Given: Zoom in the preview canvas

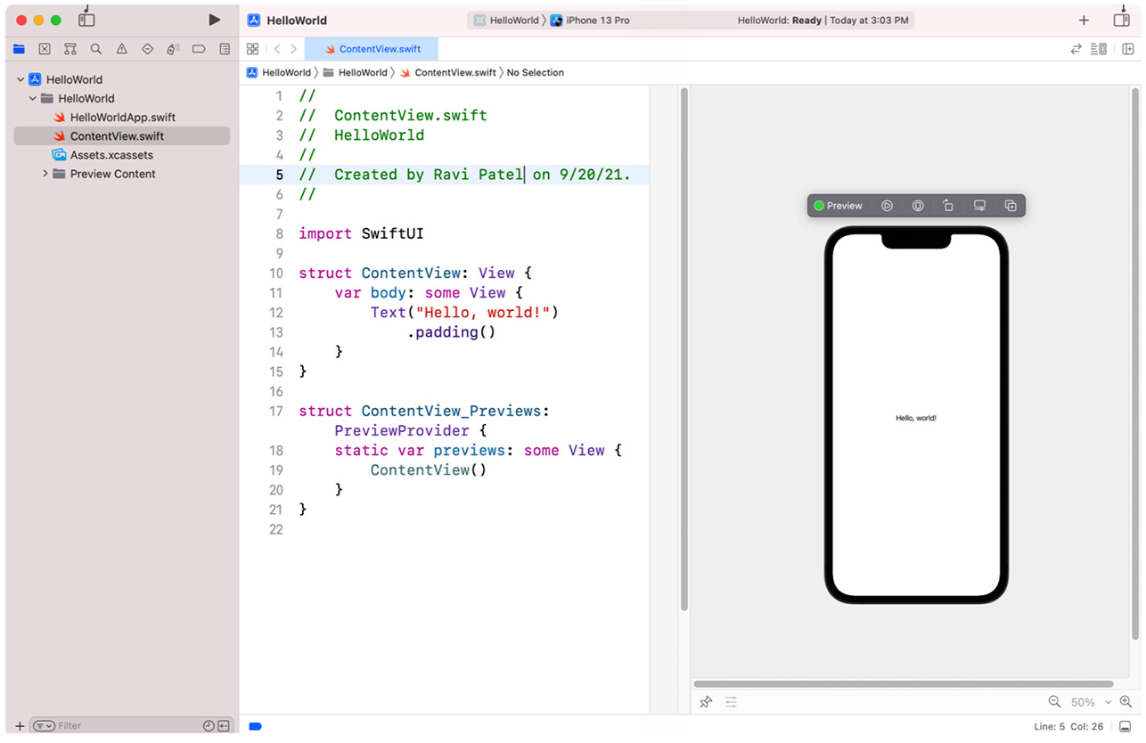Looking at the screenshot, I should coord(1126,702).
